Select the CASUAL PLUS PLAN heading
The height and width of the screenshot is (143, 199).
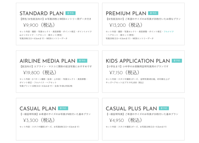pyautogui.click(x=131, y=109)
